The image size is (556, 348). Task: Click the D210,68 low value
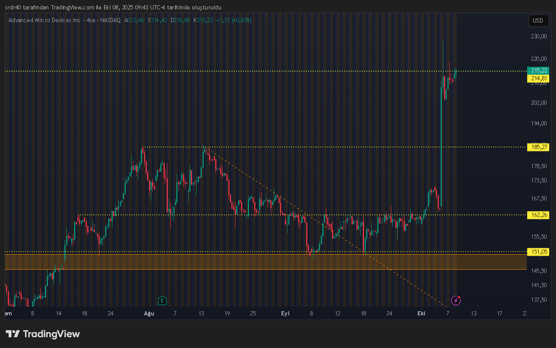pos(181,20)
